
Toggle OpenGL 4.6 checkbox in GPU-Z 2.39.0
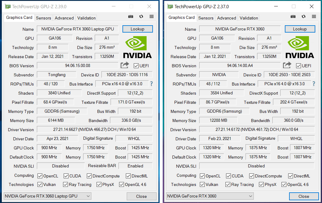tap(121, 184)
